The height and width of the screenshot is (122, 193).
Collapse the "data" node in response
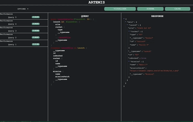(125, 22)
